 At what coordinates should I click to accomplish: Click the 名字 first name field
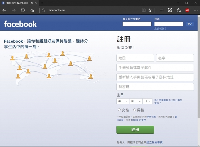[175, 58]
